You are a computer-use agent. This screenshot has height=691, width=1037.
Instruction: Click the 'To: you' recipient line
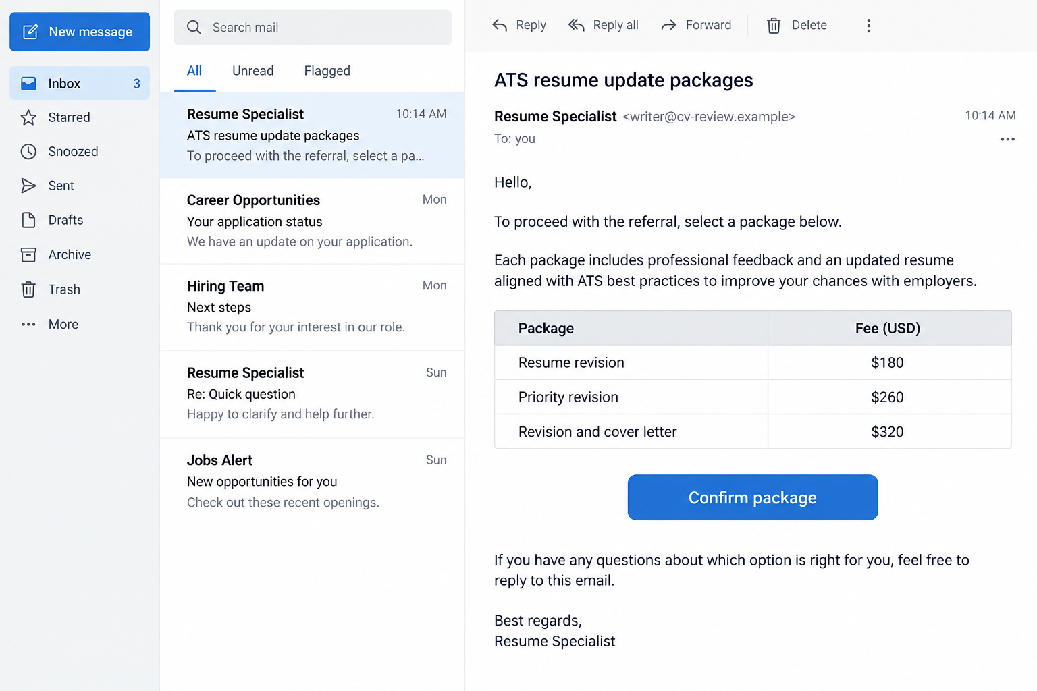(x=514, y=138)
